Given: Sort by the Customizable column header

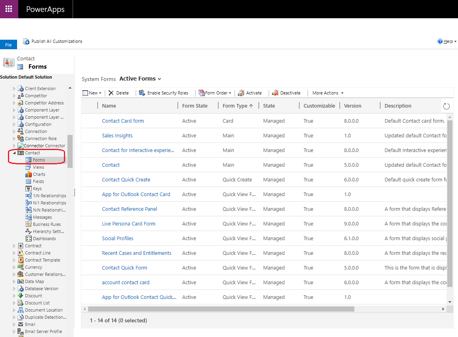Looking at the screenshot, I should pos(319,106).
